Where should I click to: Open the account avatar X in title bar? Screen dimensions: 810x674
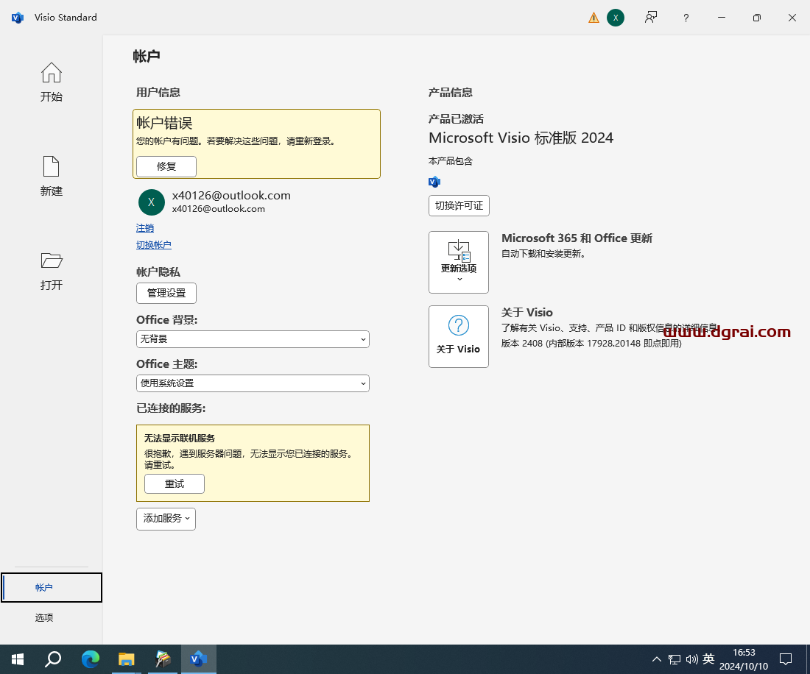pyautogui.click(x=616, y=17)
